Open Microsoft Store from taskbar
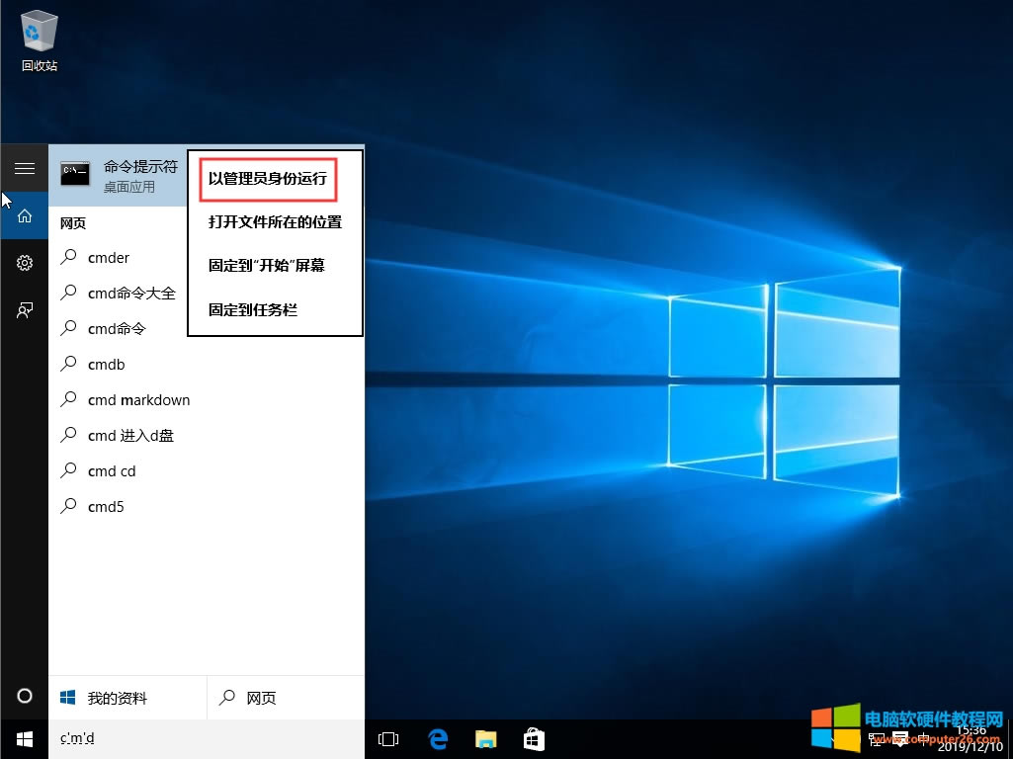 pos(534,739)
